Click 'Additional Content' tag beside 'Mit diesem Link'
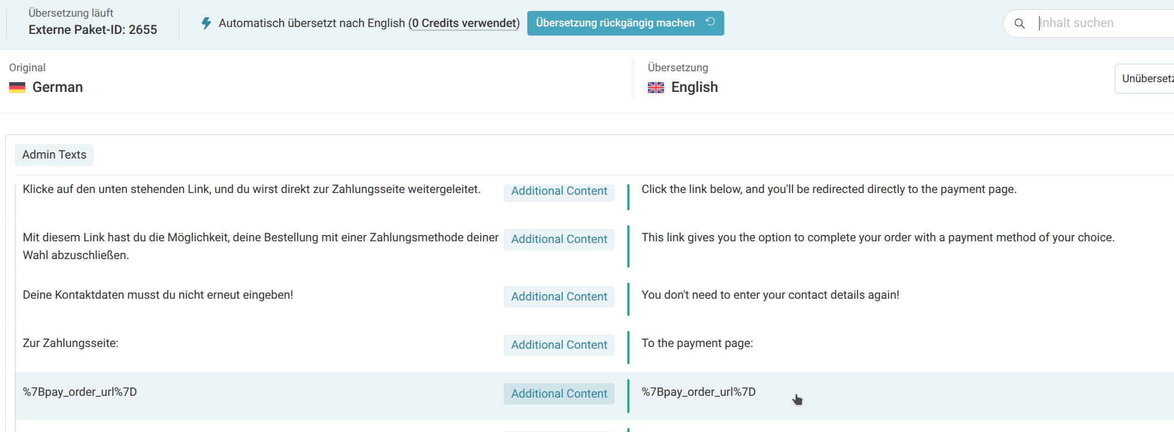The width and height of the screenshot is (1174, 432). pos(559,240)
